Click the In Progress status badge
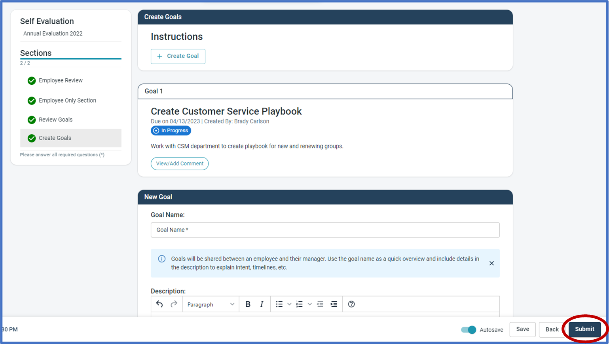The height and width of the screenshot is (344, 609). tap(171, 131)
